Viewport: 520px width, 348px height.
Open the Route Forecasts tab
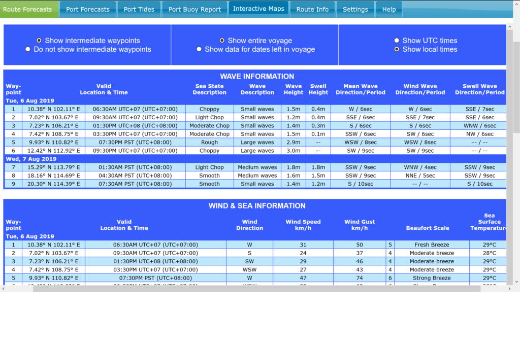[29, 9]
